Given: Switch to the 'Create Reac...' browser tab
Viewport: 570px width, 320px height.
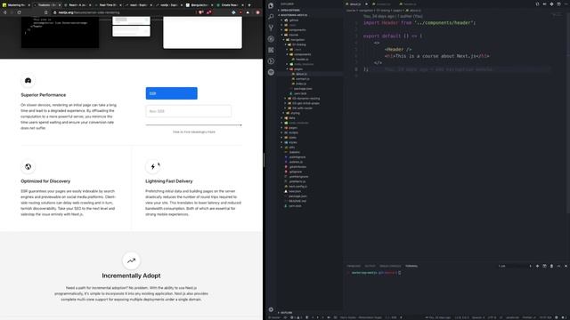Looking at the screenshot, I should 229,5.
